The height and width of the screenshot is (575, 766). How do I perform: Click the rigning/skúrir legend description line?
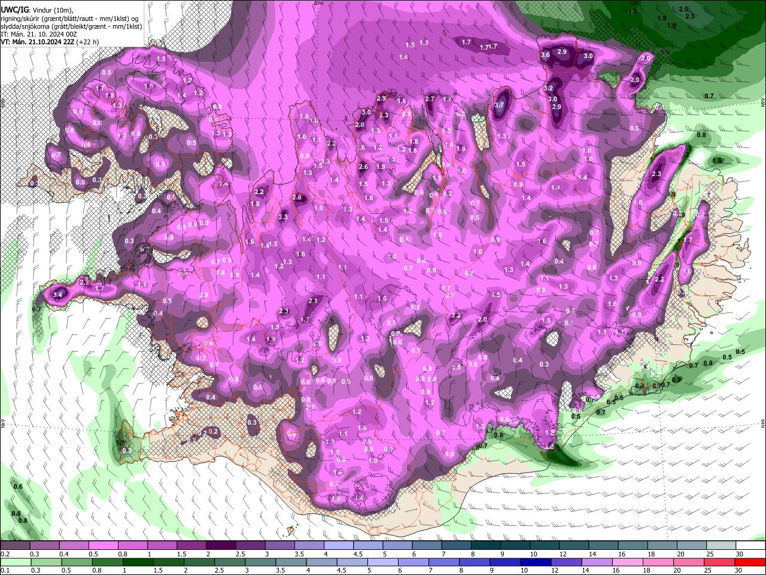[x=69, y=18]
